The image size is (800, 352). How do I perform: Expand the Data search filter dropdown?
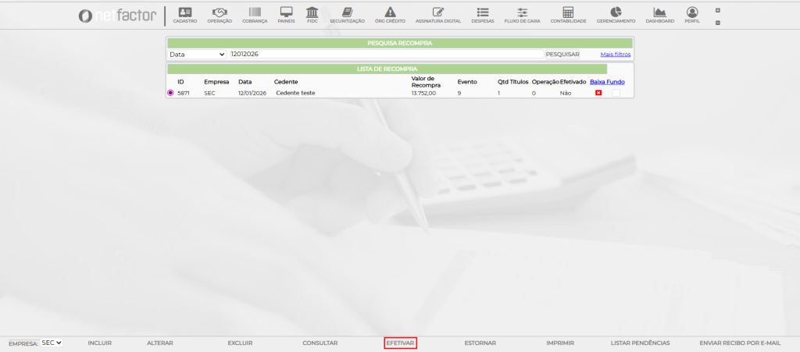(x=197, y=55)
